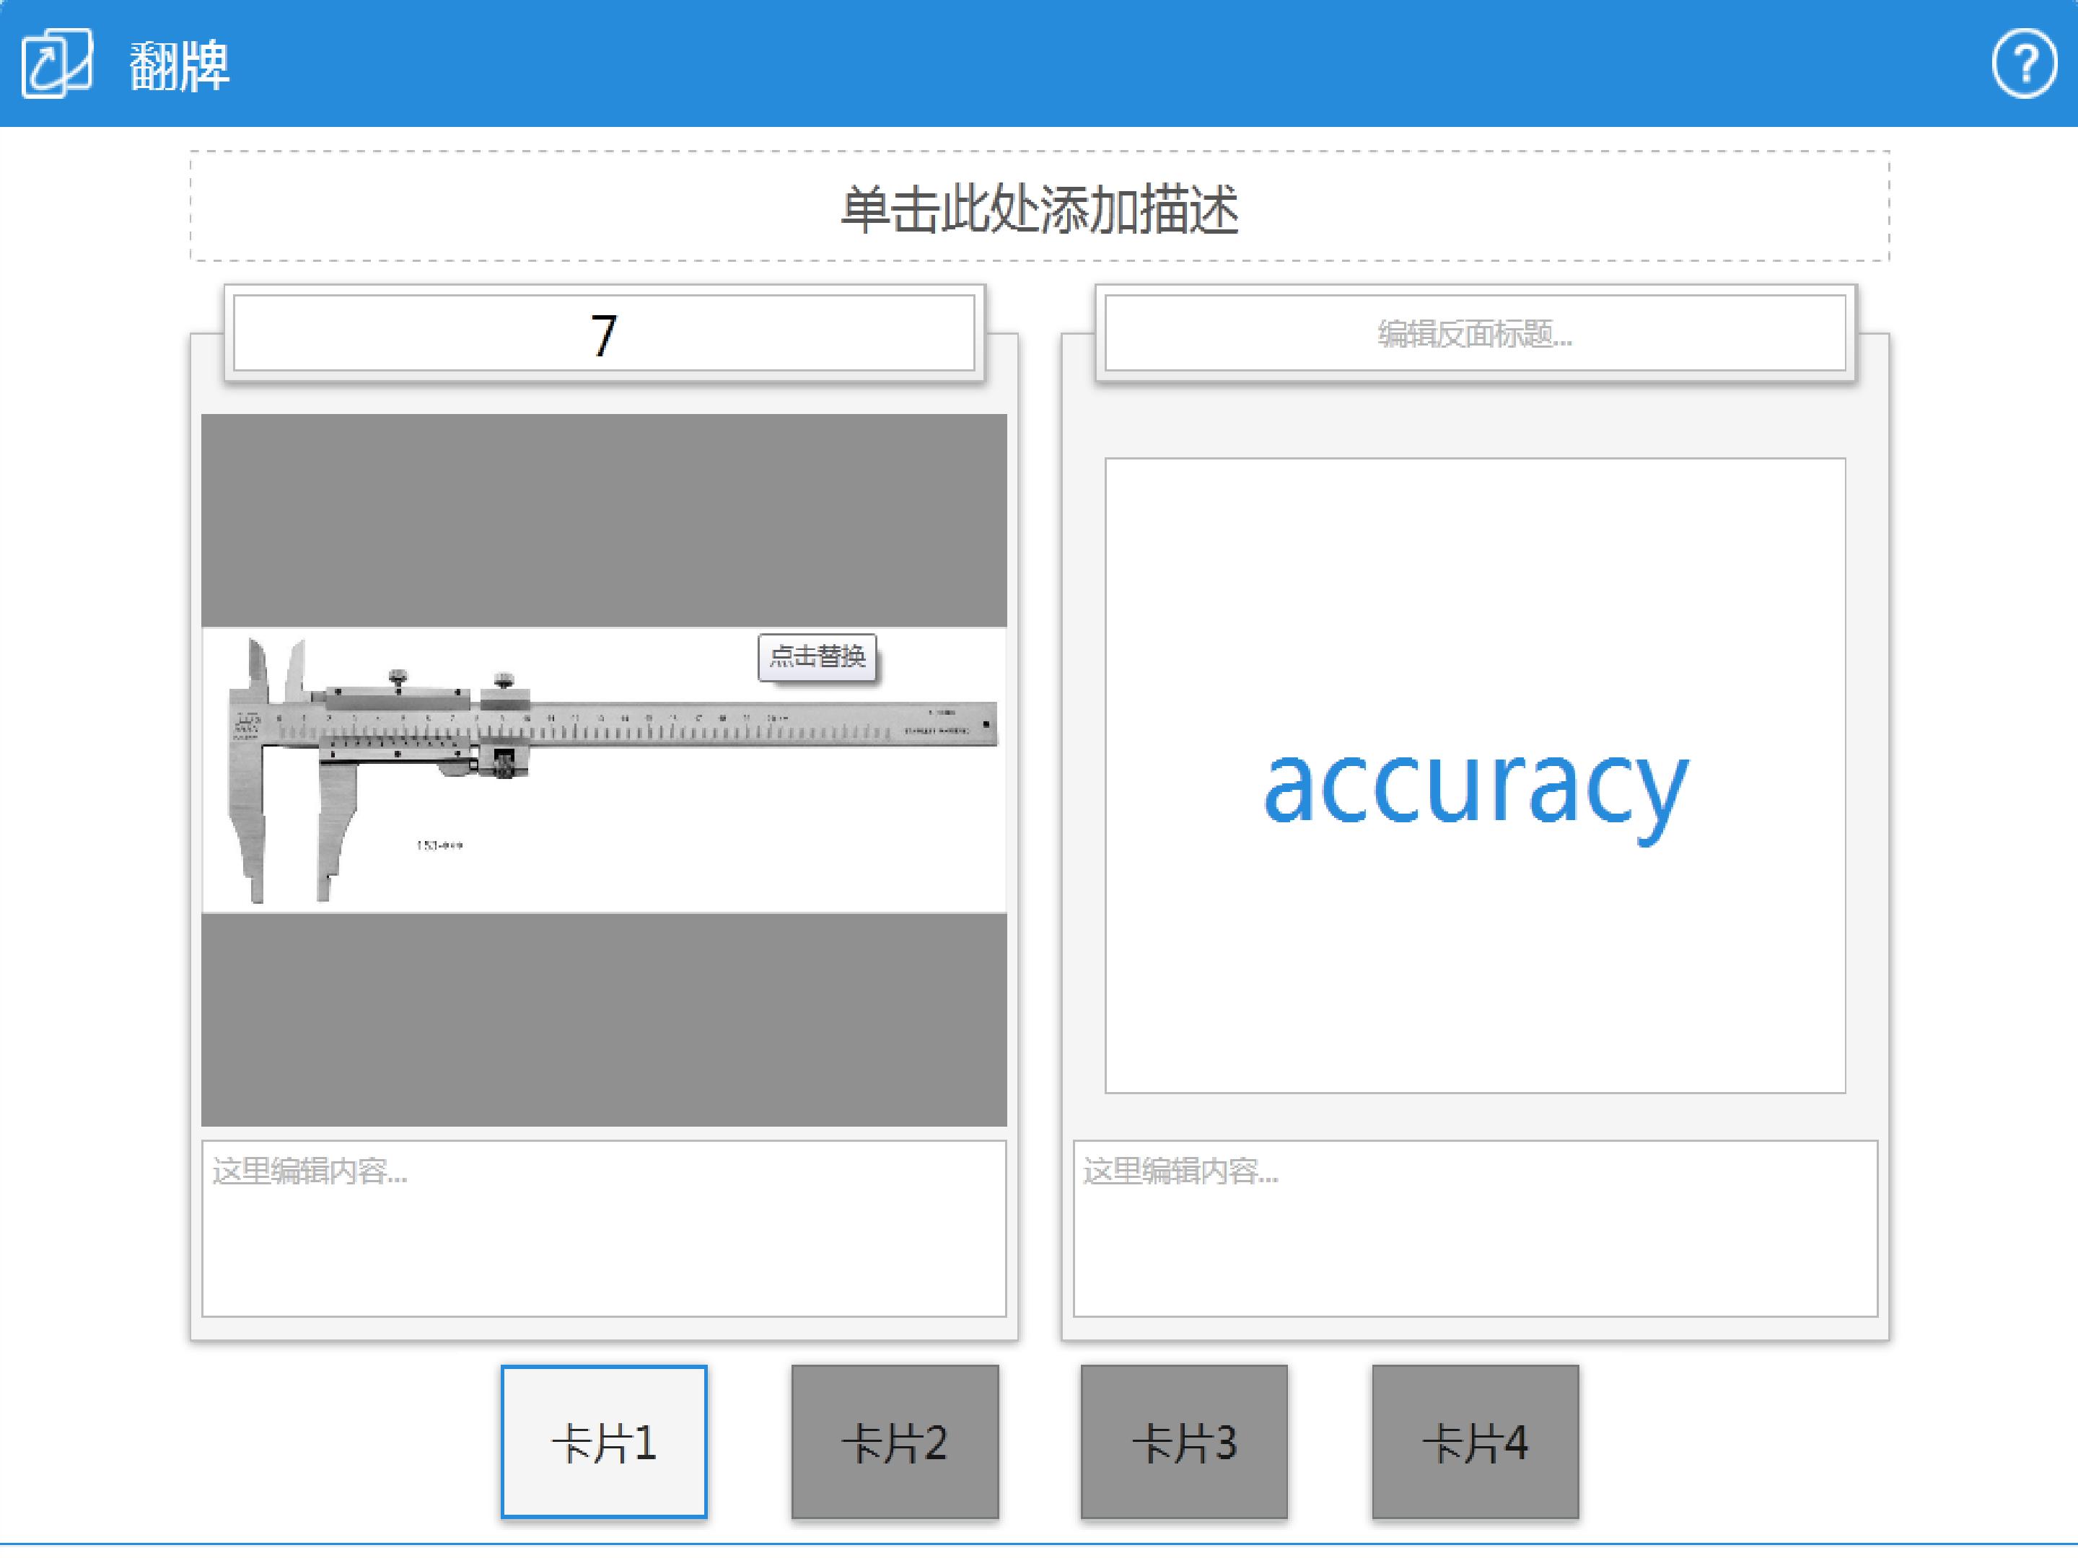2078x1558 pixels.
Task: Click the back card content text area
Action: 1475,1228
